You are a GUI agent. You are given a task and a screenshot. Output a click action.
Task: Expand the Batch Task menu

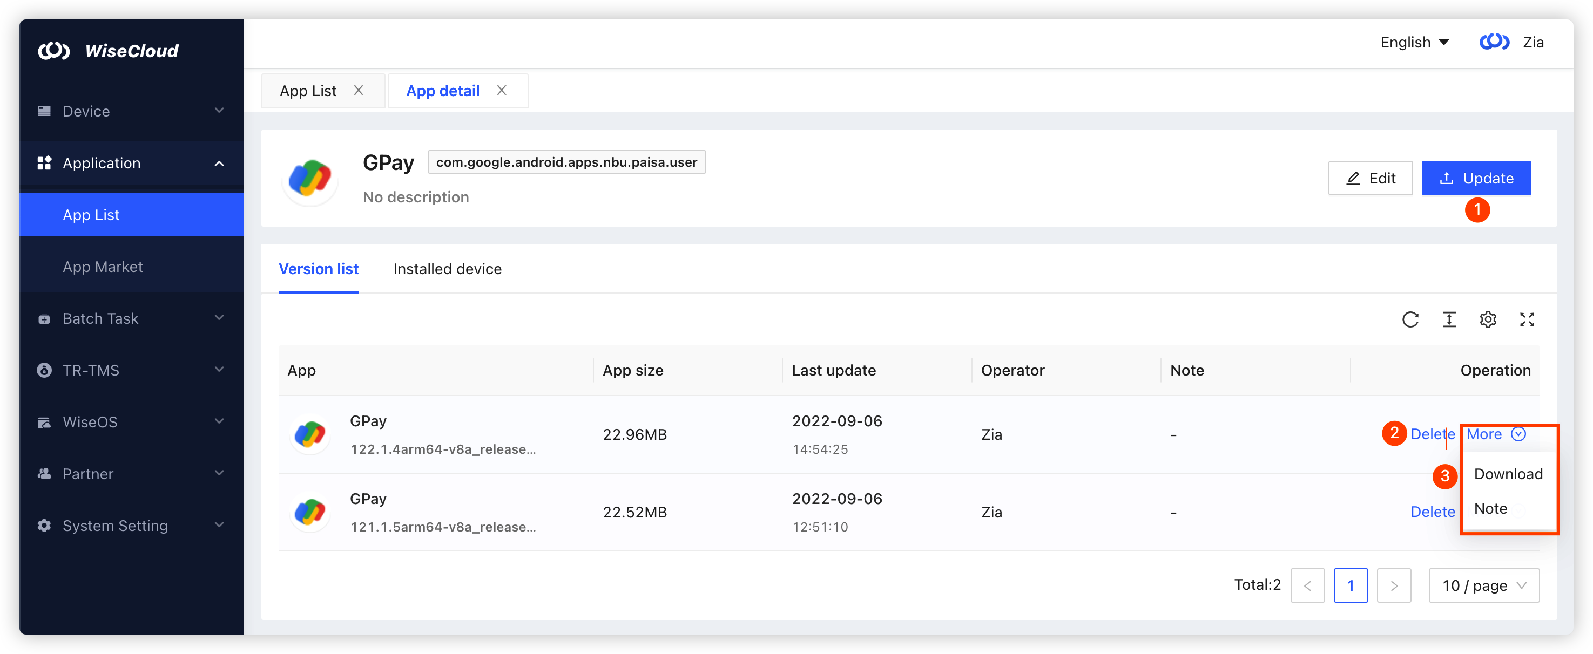(x=219, y=318)
